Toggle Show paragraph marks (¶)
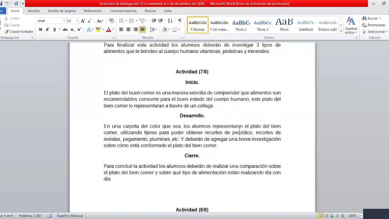This screenshot has width=389, height=219. point(180,21)
